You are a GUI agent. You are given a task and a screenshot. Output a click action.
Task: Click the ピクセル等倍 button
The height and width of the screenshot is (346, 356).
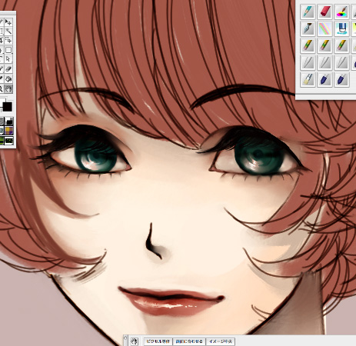[158, 341]
